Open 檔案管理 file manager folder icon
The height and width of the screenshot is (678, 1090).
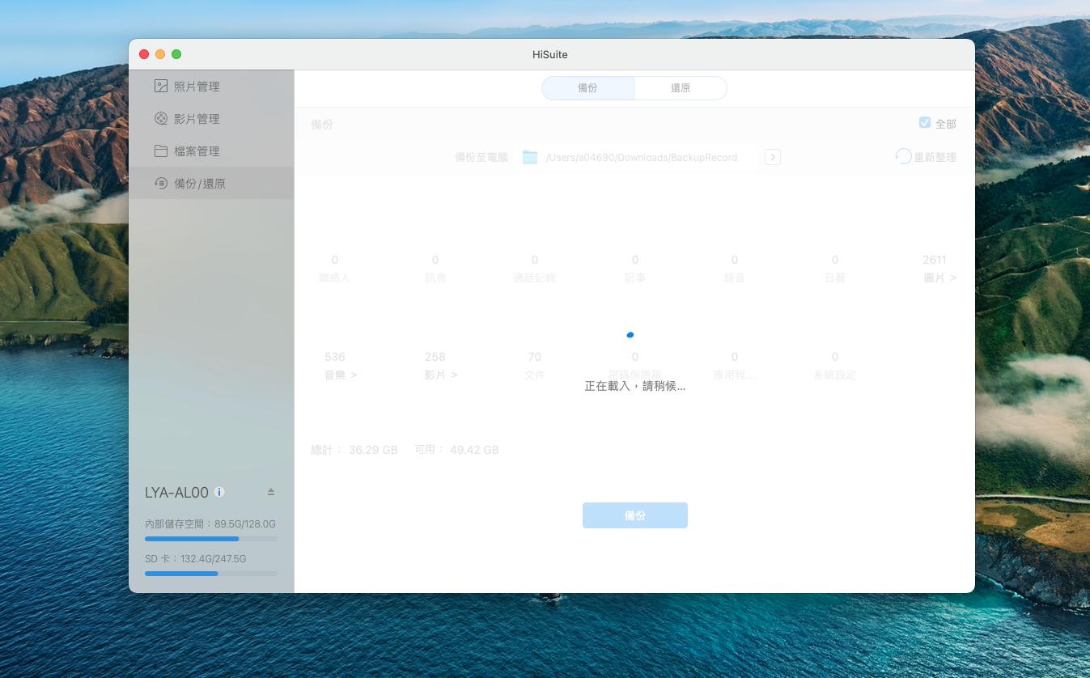coord(161,151)
